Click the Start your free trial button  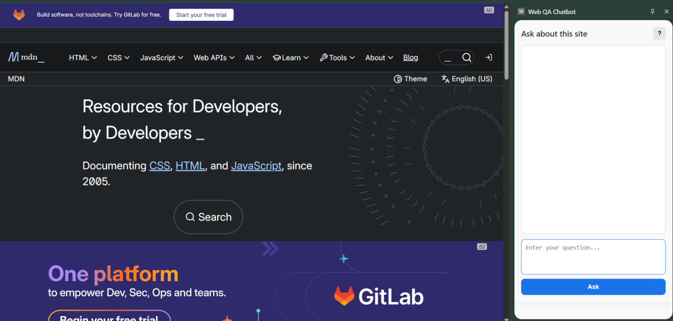[201, 15]
